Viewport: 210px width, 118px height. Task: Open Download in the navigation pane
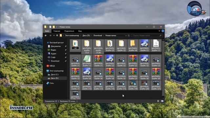[53, 61]
